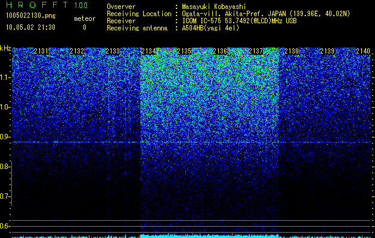375x238 pixels.
Task: Click the 2136 time marker
Action: click(x=220, y=51)
